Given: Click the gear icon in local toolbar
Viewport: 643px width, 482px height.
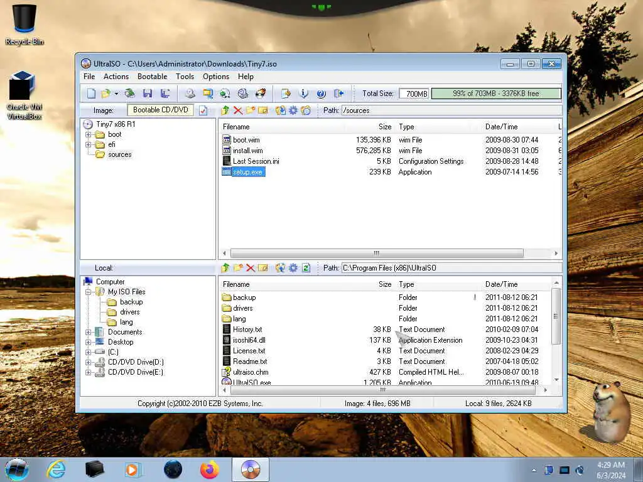Looking at the screenshot, I should (293, 268).
